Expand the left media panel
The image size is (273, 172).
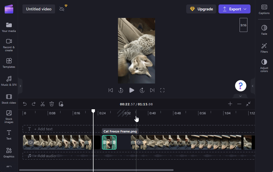point(20,86)
